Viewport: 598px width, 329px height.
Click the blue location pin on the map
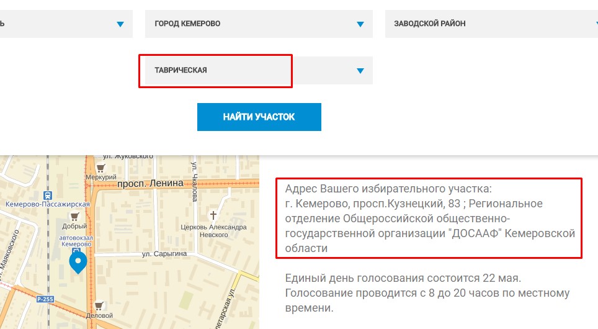(78, 263)
